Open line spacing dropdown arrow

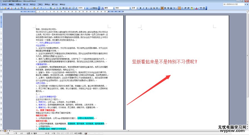pos(176,8)
